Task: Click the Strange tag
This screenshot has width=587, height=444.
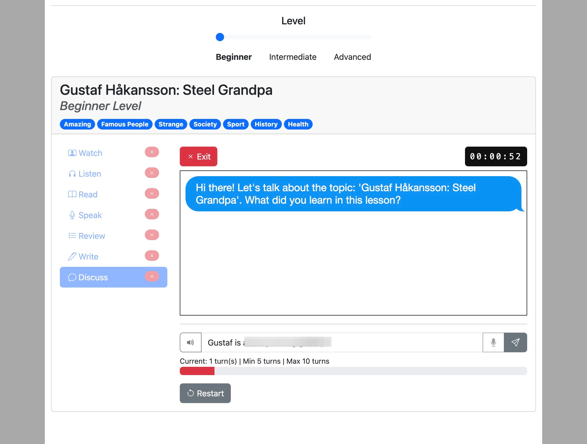Action: 171,124
